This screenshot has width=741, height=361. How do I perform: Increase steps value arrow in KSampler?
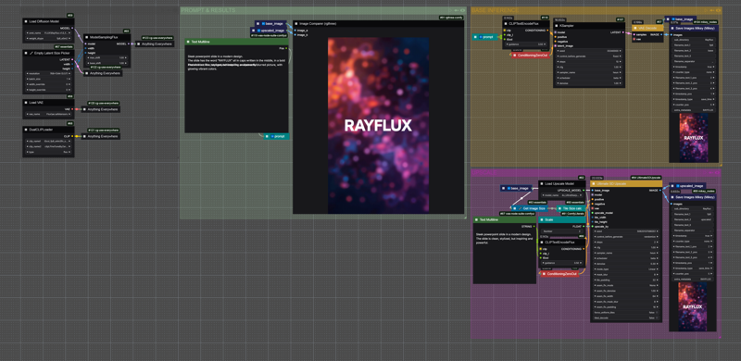point(621,61)
